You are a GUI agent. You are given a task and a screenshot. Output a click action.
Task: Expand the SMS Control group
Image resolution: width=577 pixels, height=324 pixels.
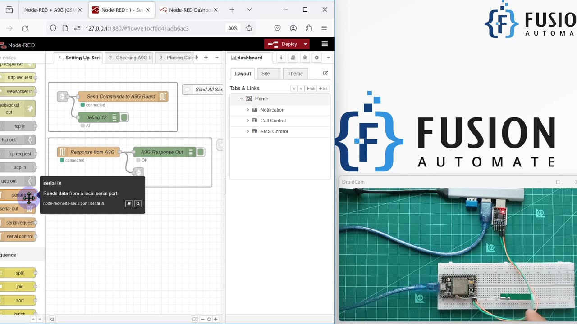point(247,131)
